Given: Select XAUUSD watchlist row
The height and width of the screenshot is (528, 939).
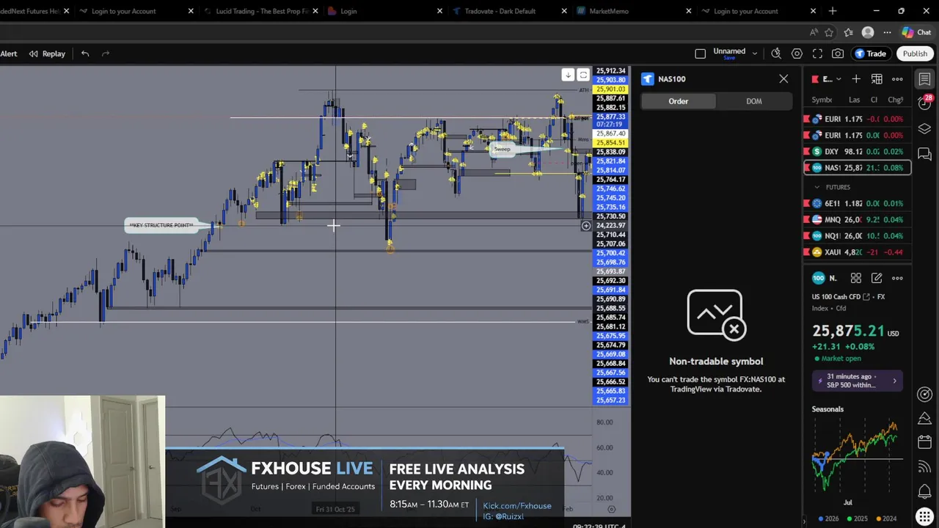Looking at the screenshot, I should [858, 252].
